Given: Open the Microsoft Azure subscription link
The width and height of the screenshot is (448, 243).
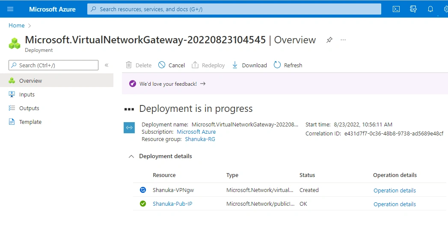Looking at the screenshot, I should click(196, 132).
